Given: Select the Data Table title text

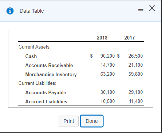Looking at the screenshot, I should pyautogui.click(x=32, y=11).
